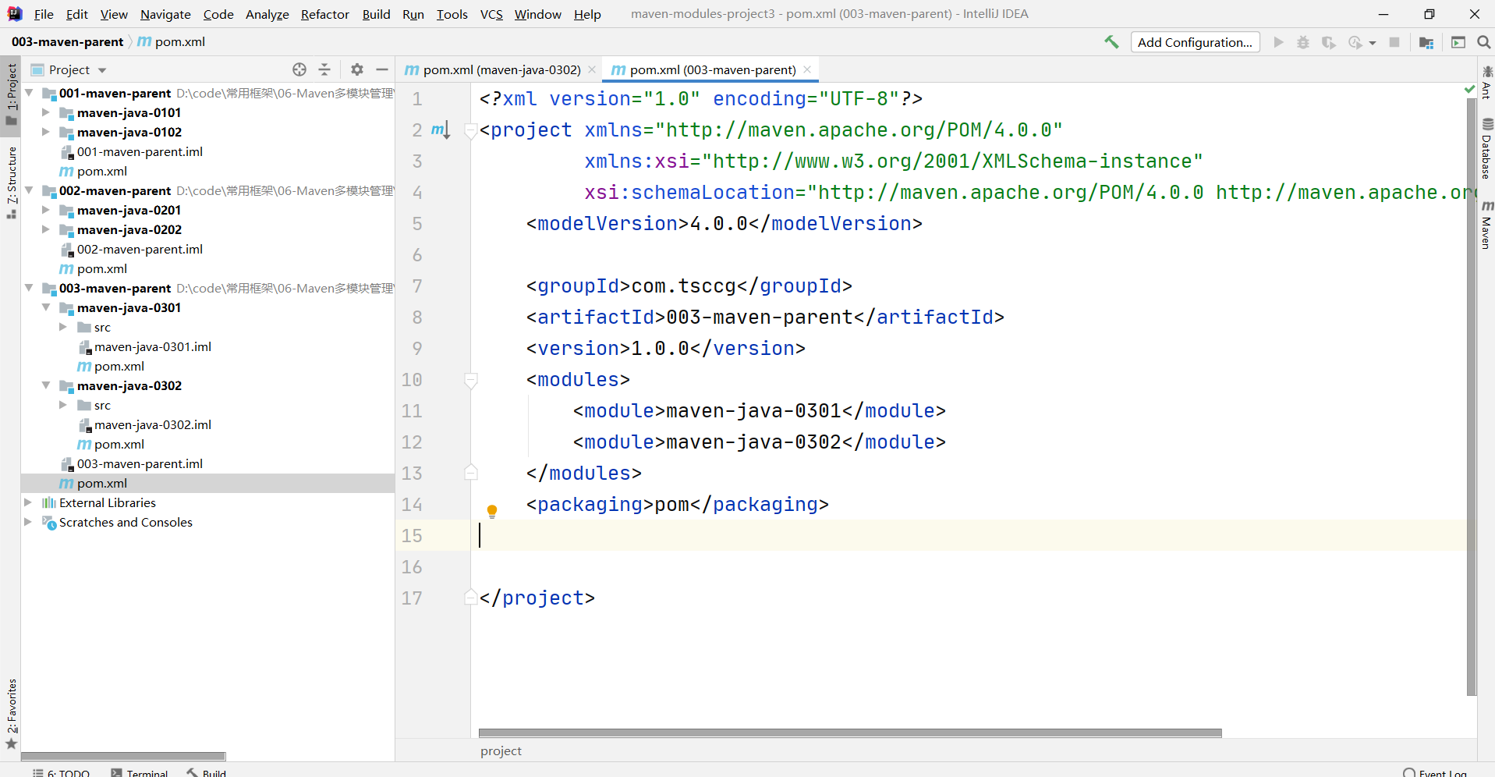This screenshot has height=777, width=1495.
Task: Toggle the Project tool window button on left
Action: [x=11, y=94]
